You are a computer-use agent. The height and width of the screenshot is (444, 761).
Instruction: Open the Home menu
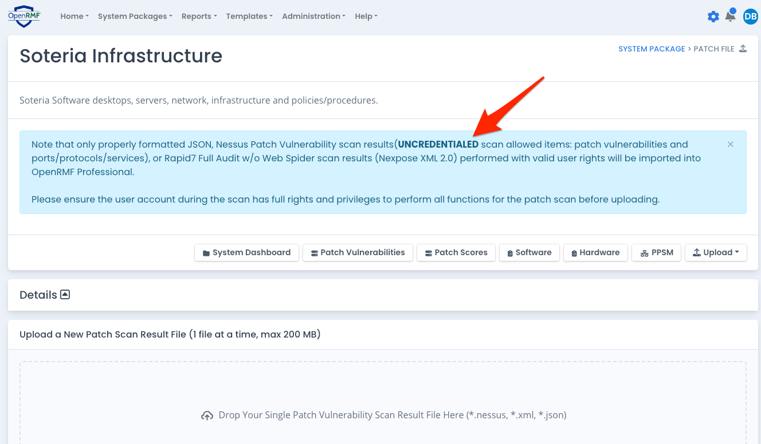click(74, 16)
